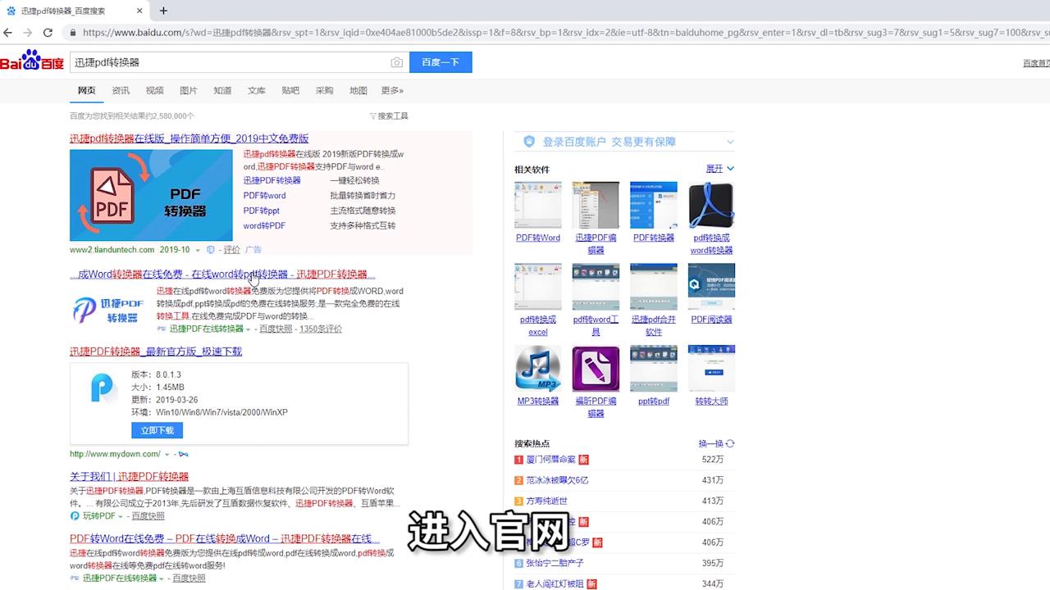Click the Baidu logo
The image size is (1050, 590).
click(x=32, y=61)
